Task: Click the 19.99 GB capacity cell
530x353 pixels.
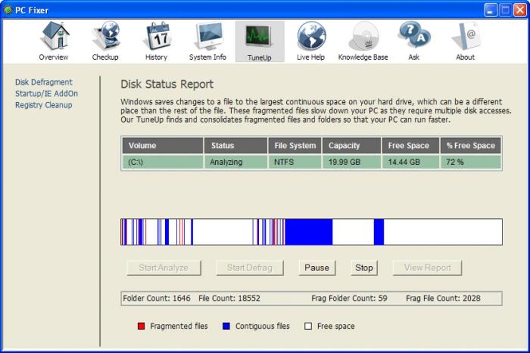Action: pos(352,162)
